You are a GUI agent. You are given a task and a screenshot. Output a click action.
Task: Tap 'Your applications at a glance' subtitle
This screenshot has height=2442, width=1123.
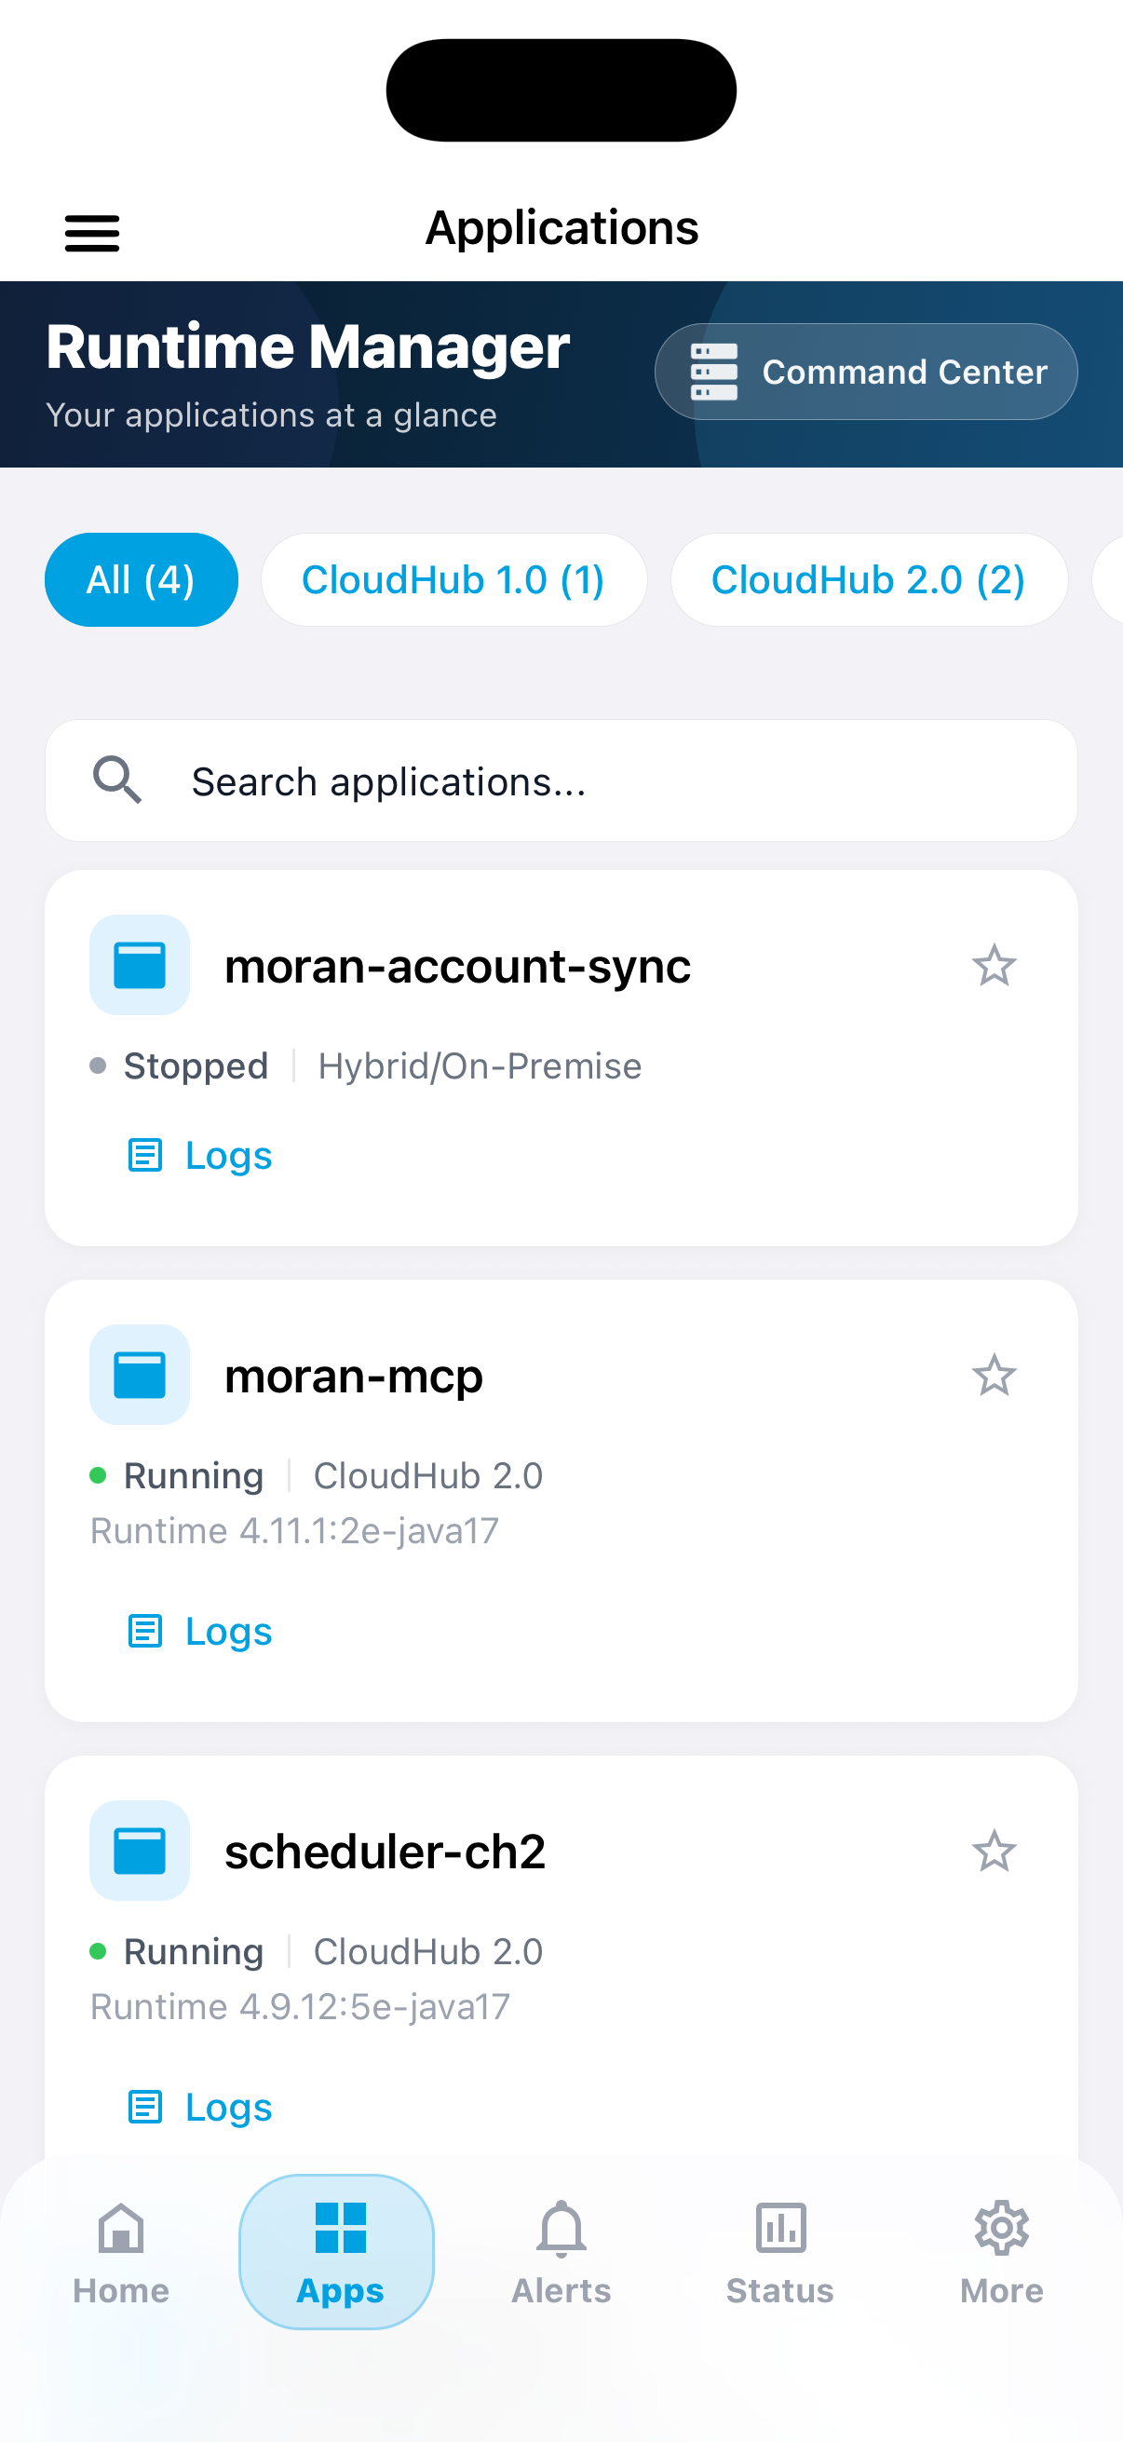(271, 415)
